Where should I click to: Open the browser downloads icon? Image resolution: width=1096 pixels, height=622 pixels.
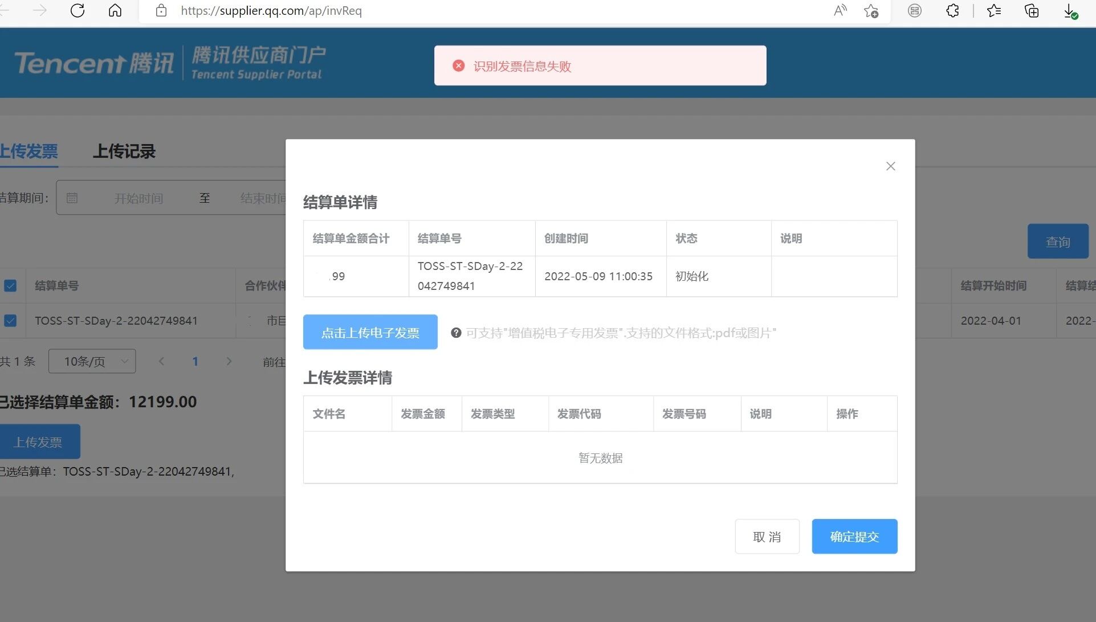click(1070, 10)
